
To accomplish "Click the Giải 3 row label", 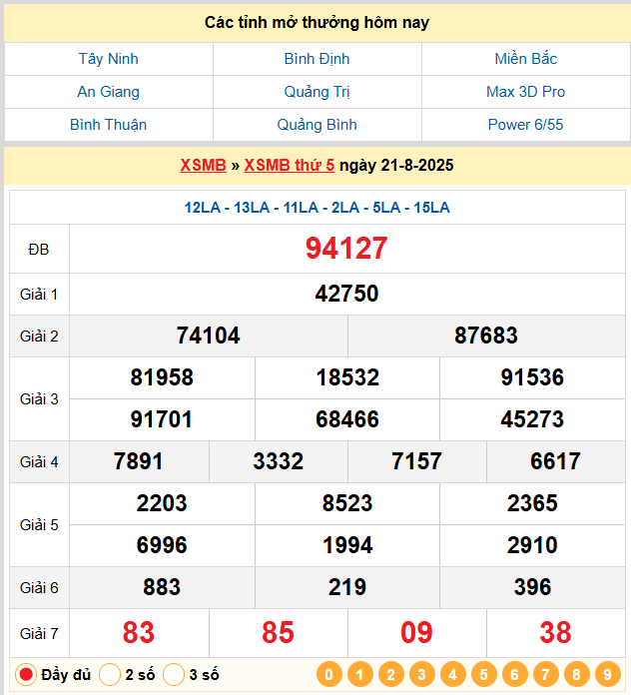I will coord(39,398).
